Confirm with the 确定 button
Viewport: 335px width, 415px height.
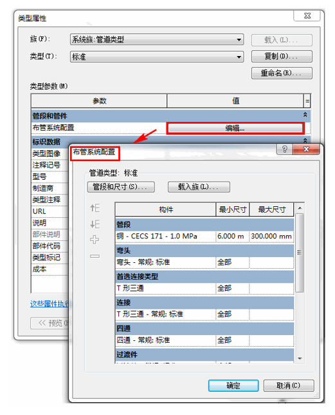click(x=233, y=385)
